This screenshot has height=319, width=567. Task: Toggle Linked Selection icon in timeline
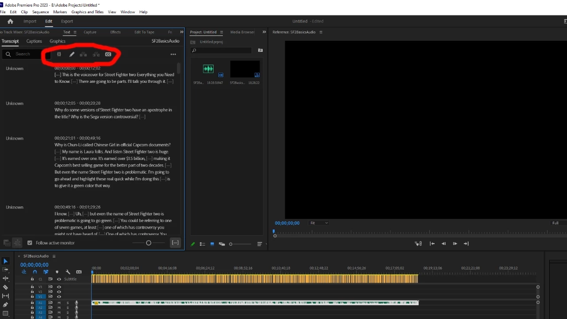(x=46, y=272)
